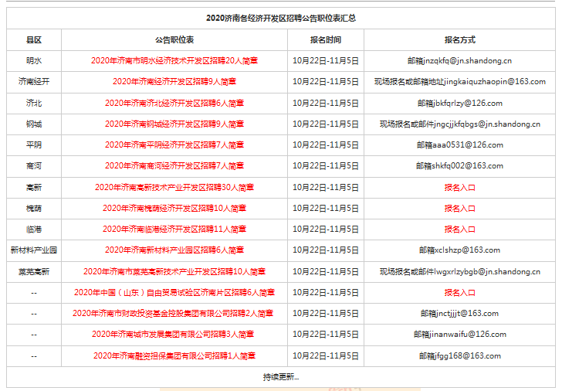Open the 自由贸易试验区济南片区招聘6人简章 link
The image size is (562, 391).
174,292
